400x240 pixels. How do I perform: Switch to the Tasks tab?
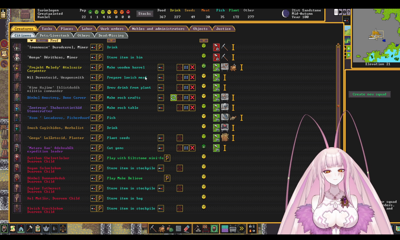[x=47, y=29]
